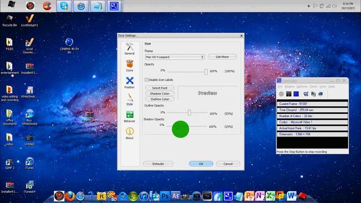Open Microsoft Word from the dock

click(291, 196)
